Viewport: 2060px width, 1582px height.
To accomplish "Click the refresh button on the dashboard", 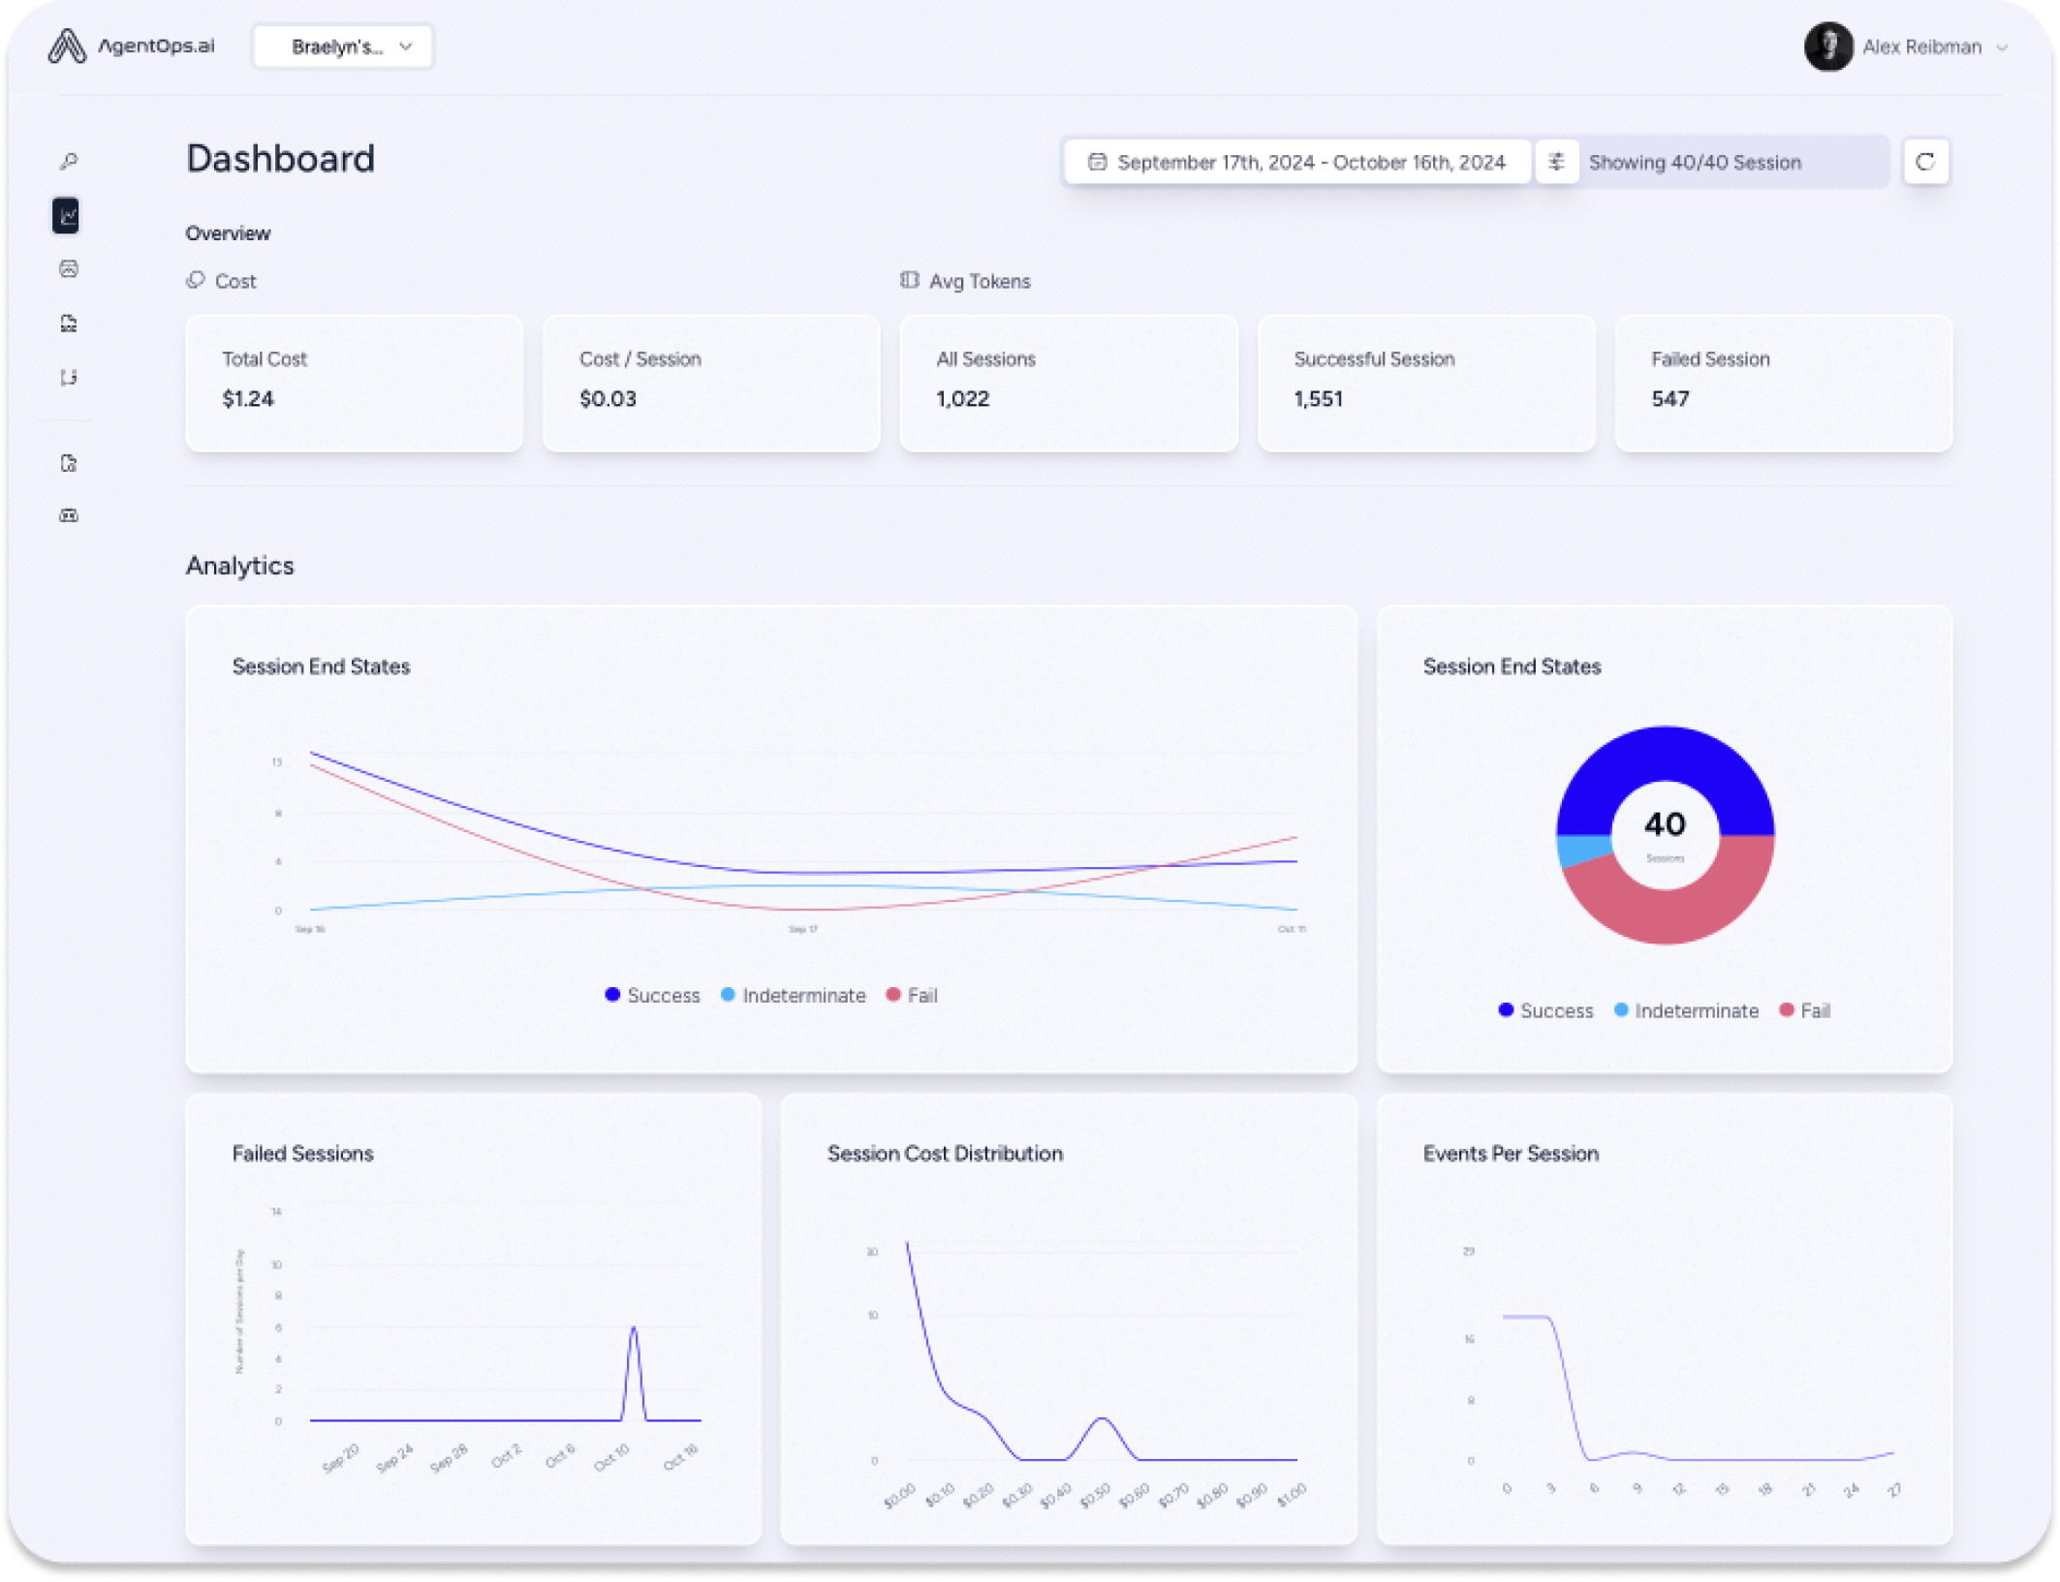I will pos(1923,161).
